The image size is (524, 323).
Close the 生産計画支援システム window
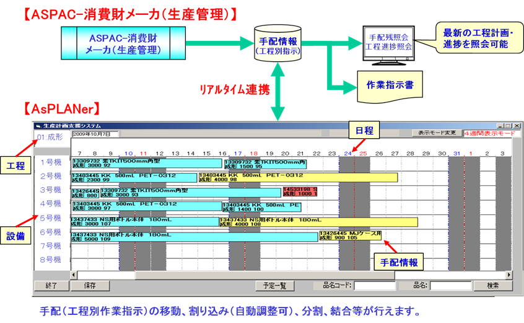(517, 126)
